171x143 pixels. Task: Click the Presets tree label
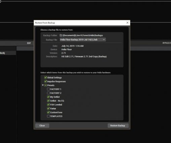tap(51, 85)
